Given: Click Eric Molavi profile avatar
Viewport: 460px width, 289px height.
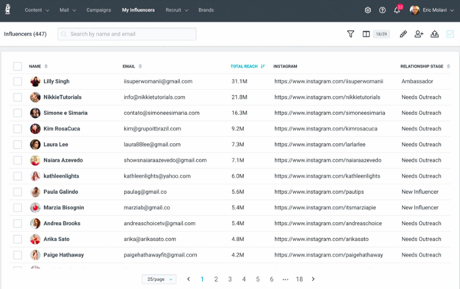Looking at the screenshot, I should click(x=414, y=10).
